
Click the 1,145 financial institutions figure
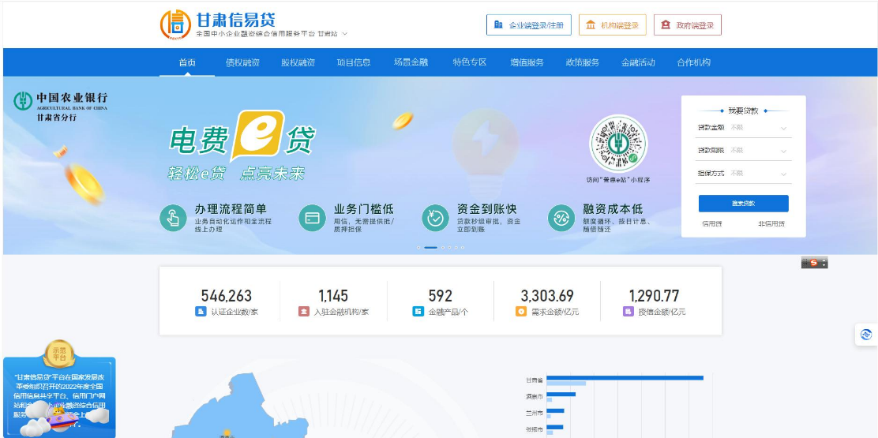(x=333, y=295)
